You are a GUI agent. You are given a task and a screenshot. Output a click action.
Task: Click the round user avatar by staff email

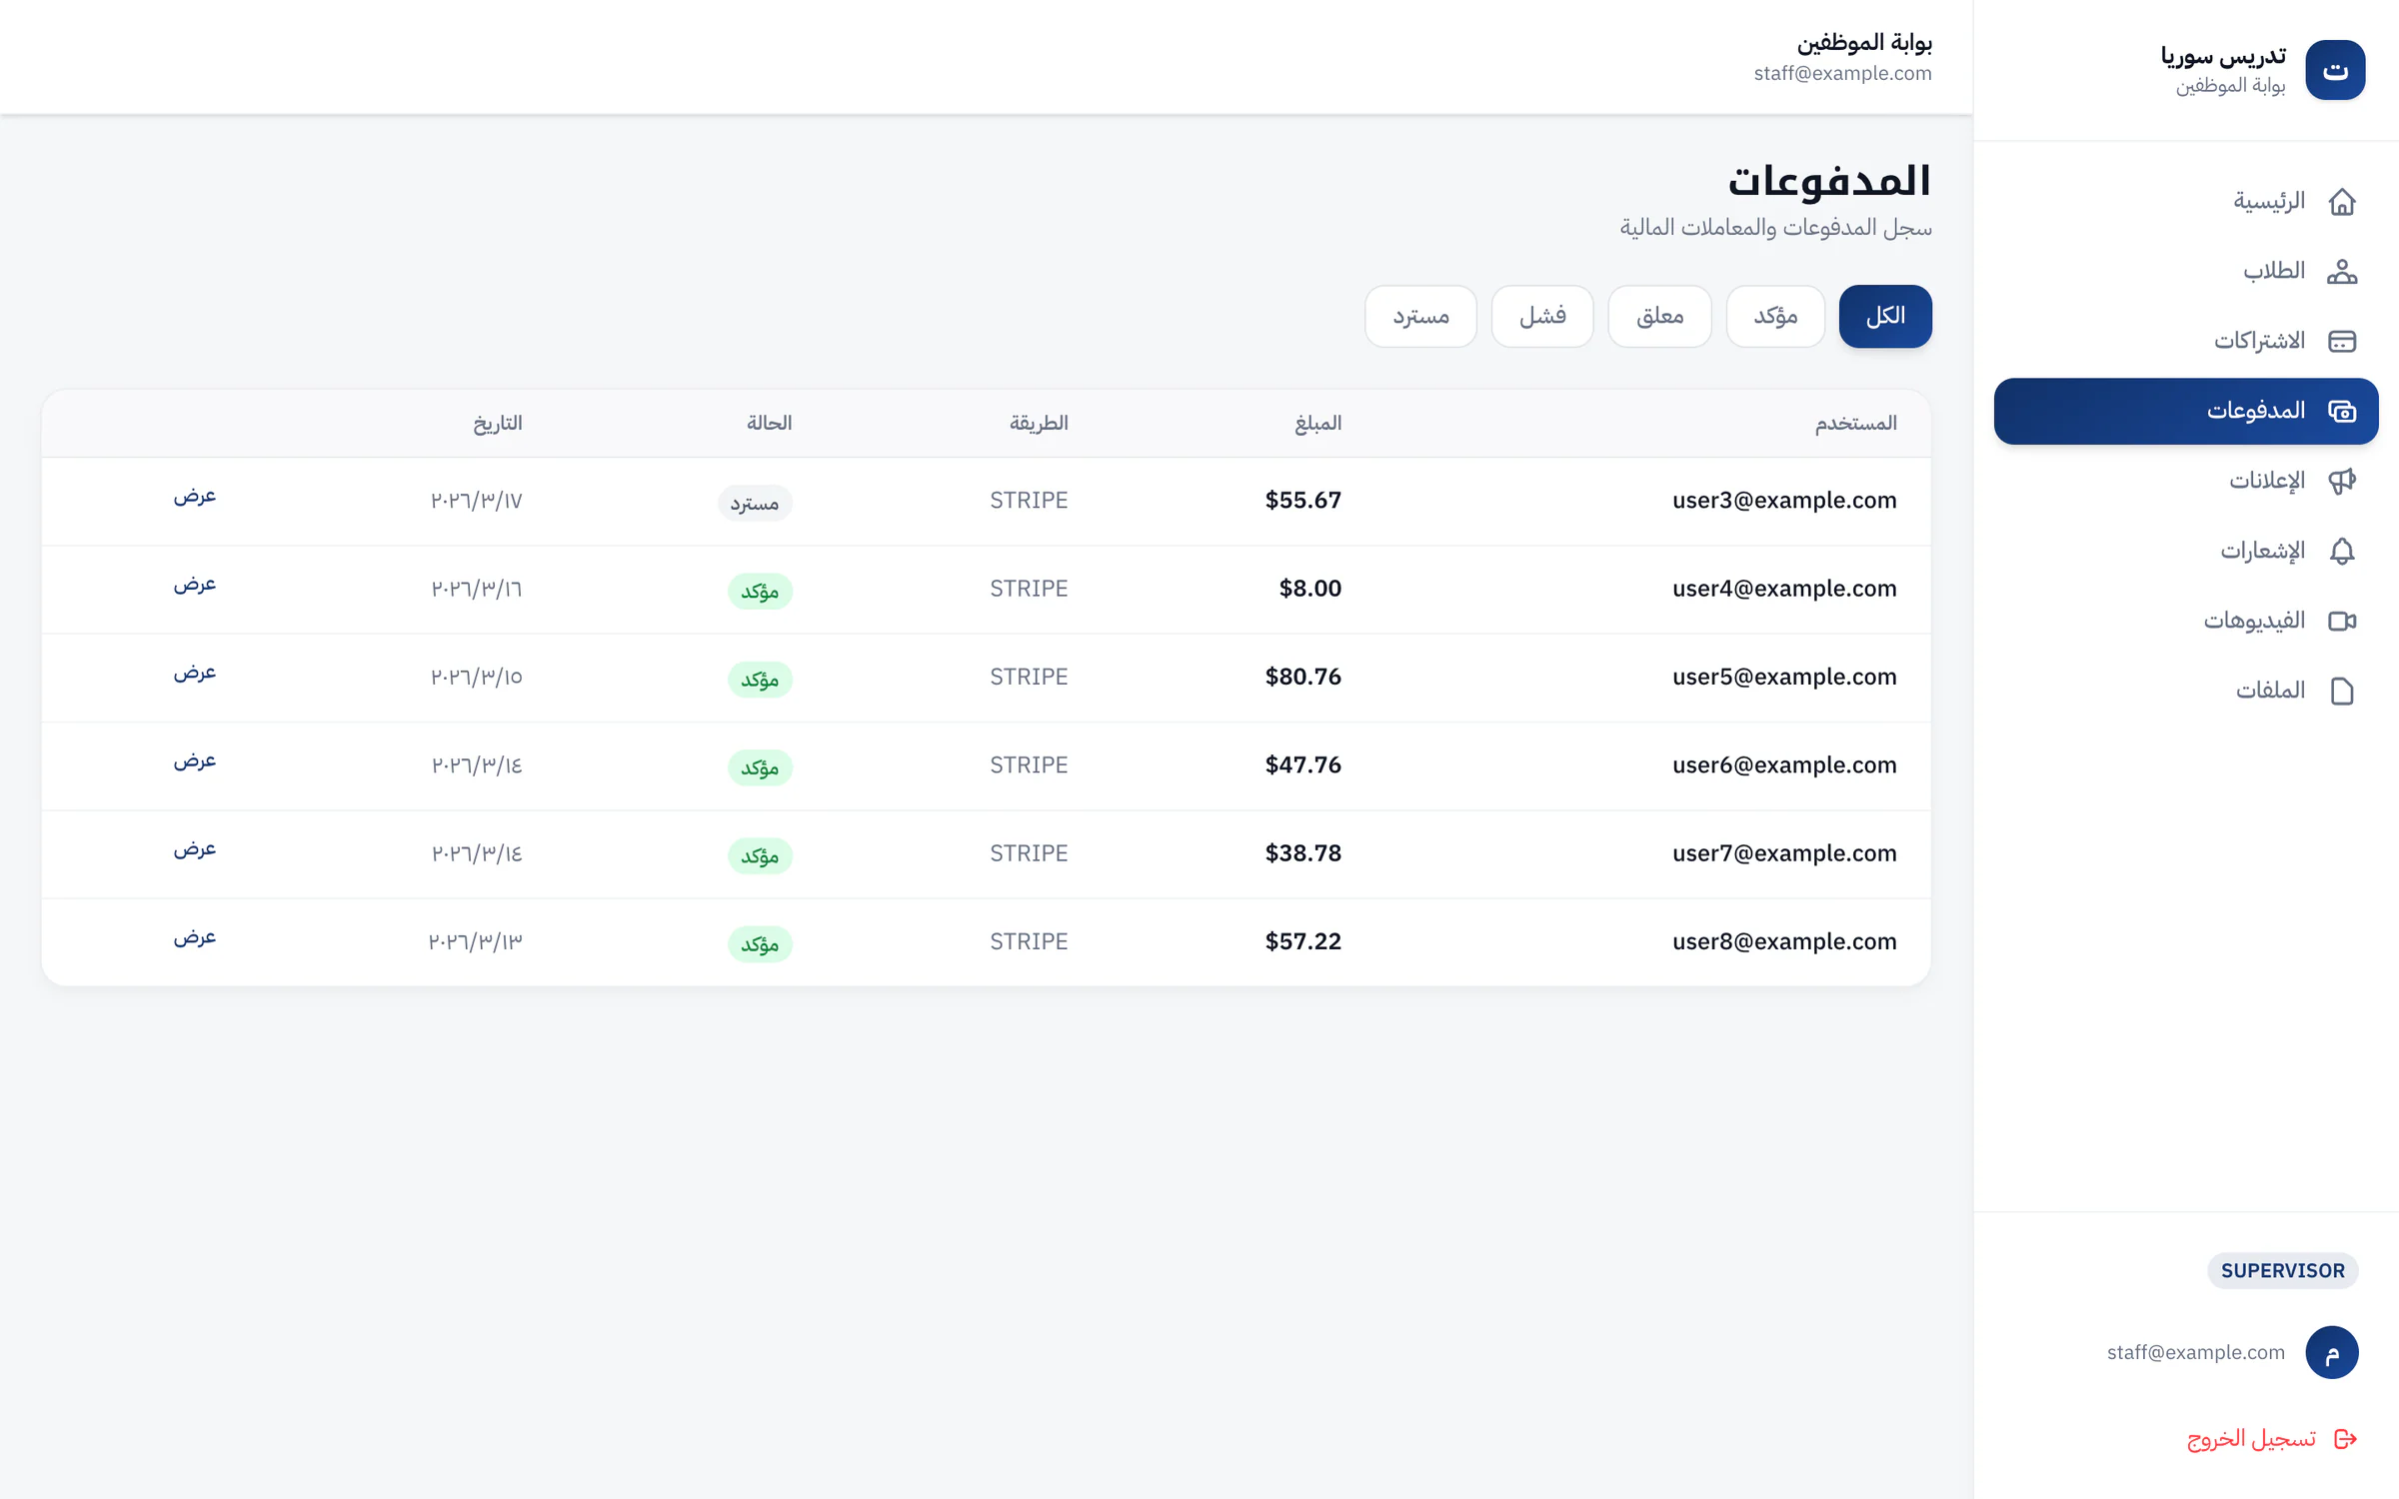point(2332,1353)
